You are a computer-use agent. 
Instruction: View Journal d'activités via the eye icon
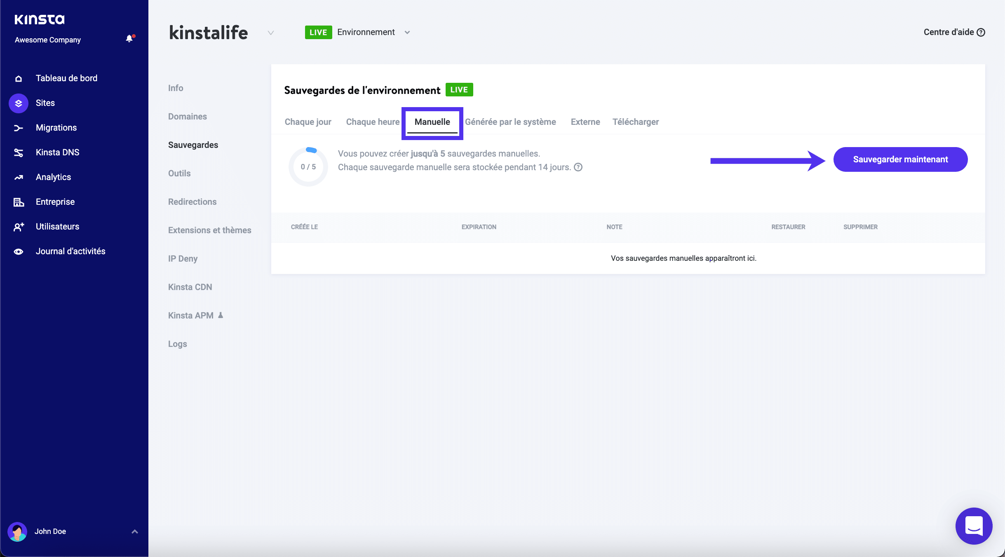pos(19,251)
